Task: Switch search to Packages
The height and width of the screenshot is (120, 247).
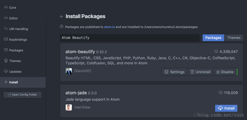Action: click(x=213, y=38)
